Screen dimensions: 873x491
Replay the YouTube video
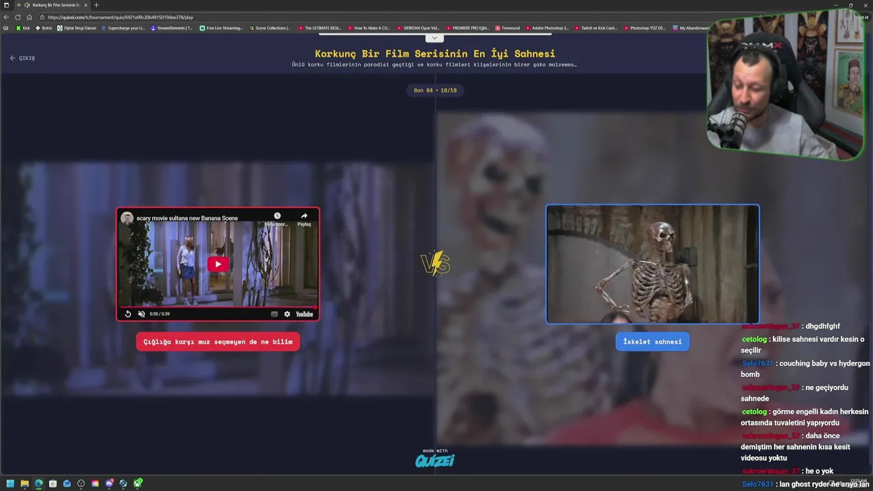tap(128, 314)
